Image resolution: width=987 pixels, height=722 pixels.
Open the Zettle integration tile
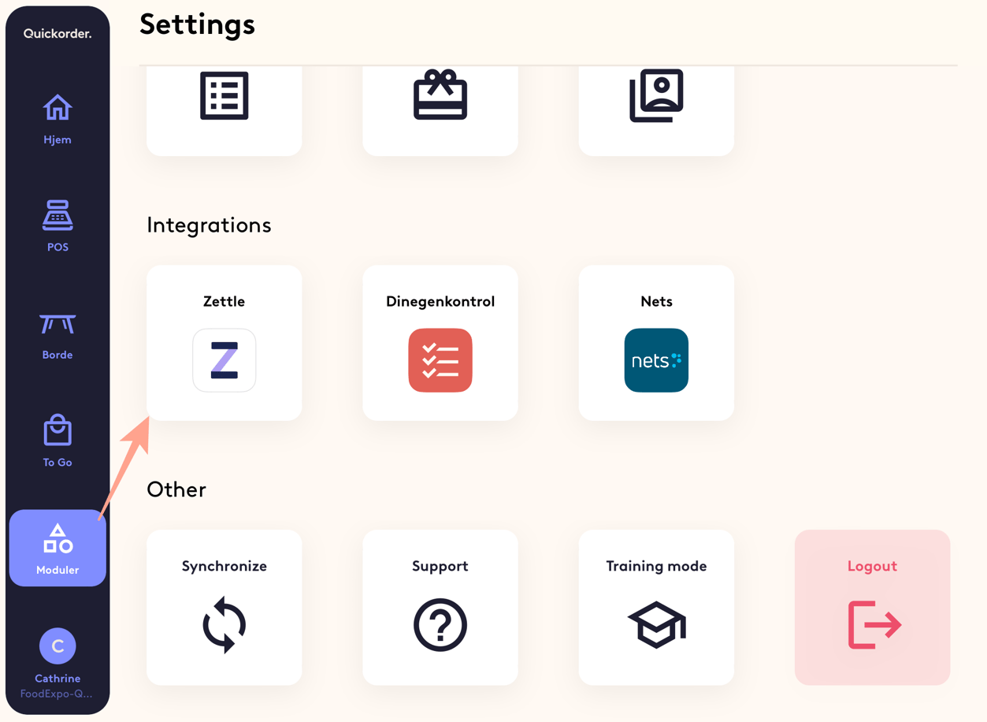224,343
